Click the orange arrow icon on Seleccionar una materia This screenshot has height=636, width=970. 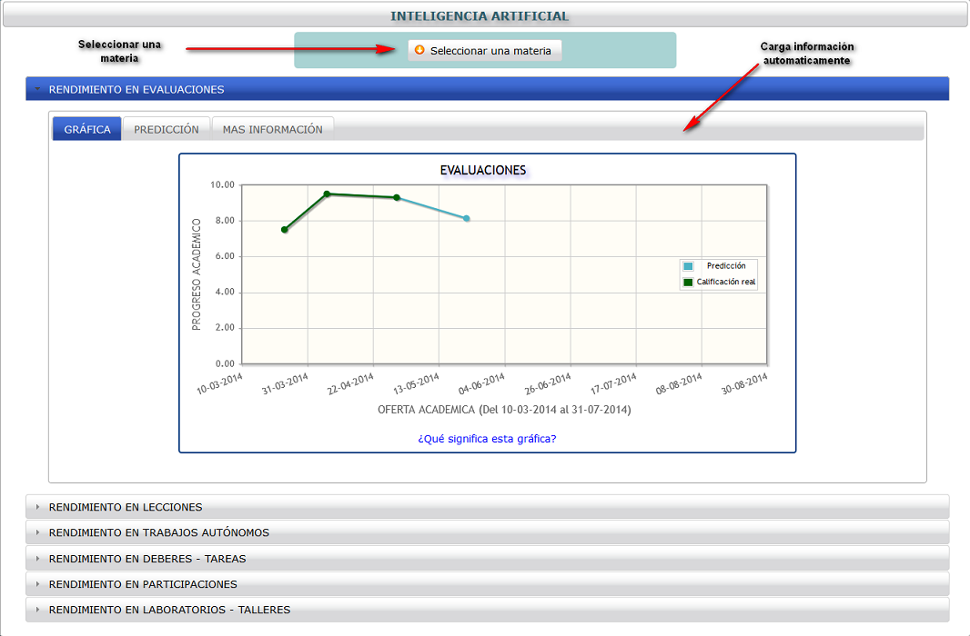pos(419,50)
